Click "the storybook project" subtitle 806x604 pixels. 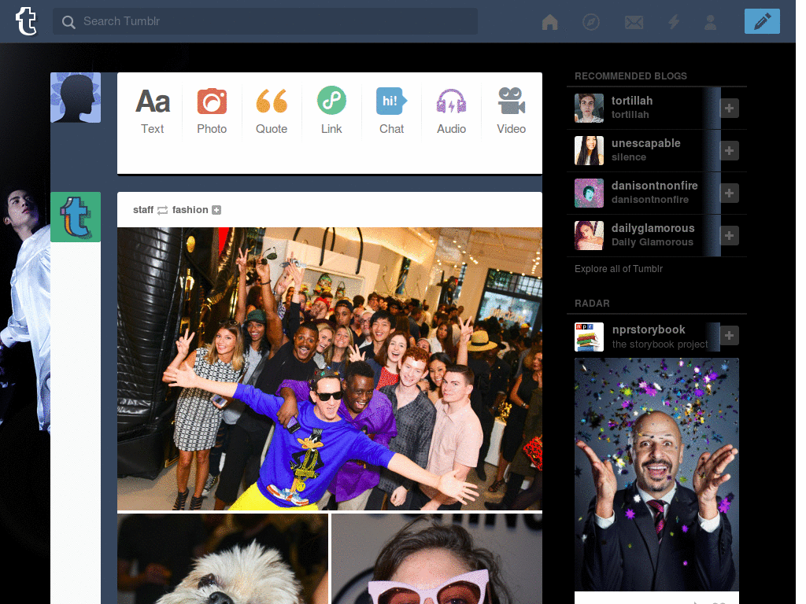coord(660,344)
